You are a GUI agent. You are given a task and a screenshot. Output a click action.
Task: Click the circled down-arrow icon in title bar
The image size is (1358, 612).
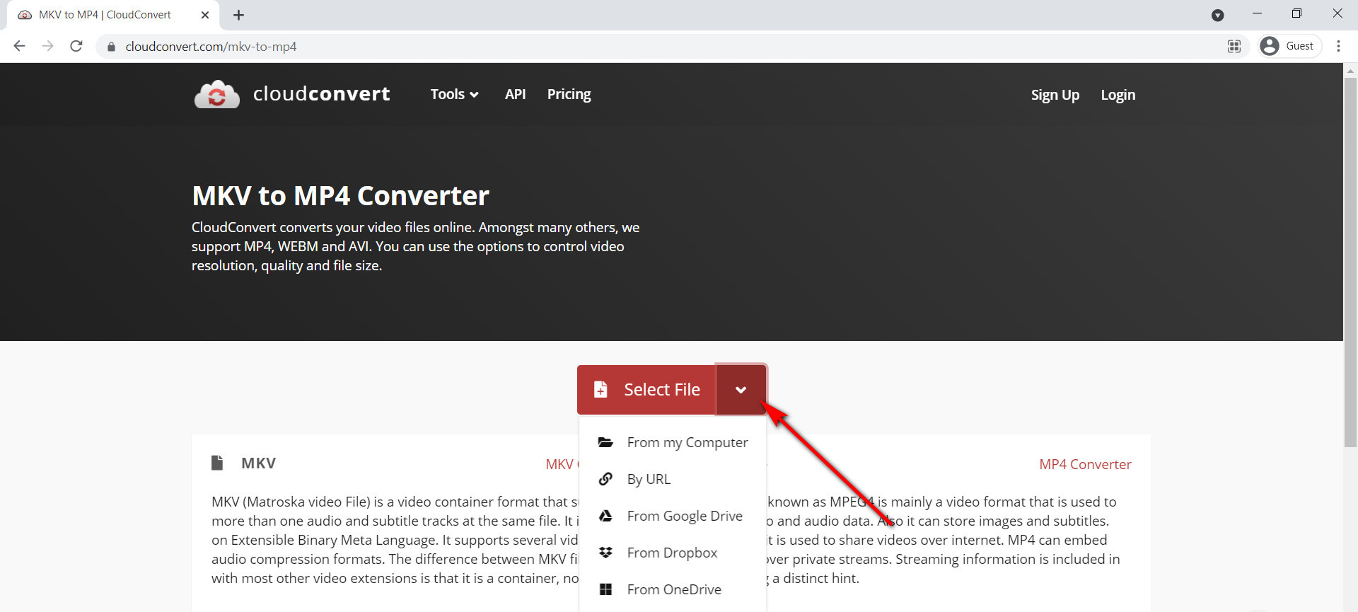(1217, 16)
